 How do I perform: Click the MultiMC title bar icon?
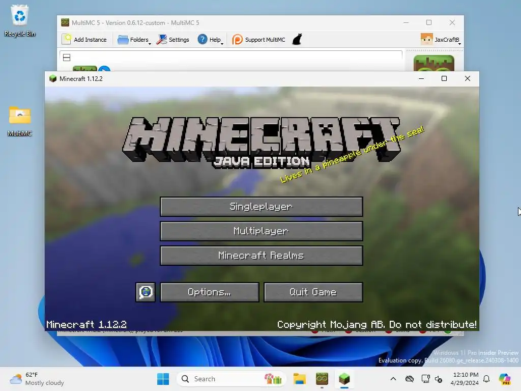point(65,22)
